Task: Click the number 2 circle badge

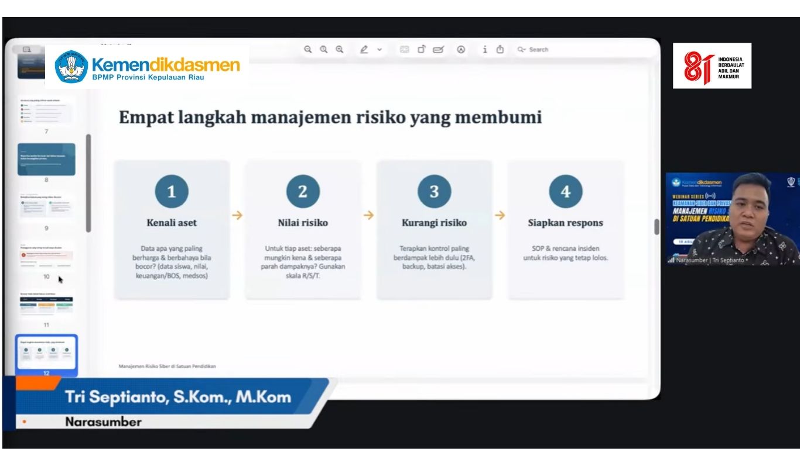Action: click(x=303, y=191)
